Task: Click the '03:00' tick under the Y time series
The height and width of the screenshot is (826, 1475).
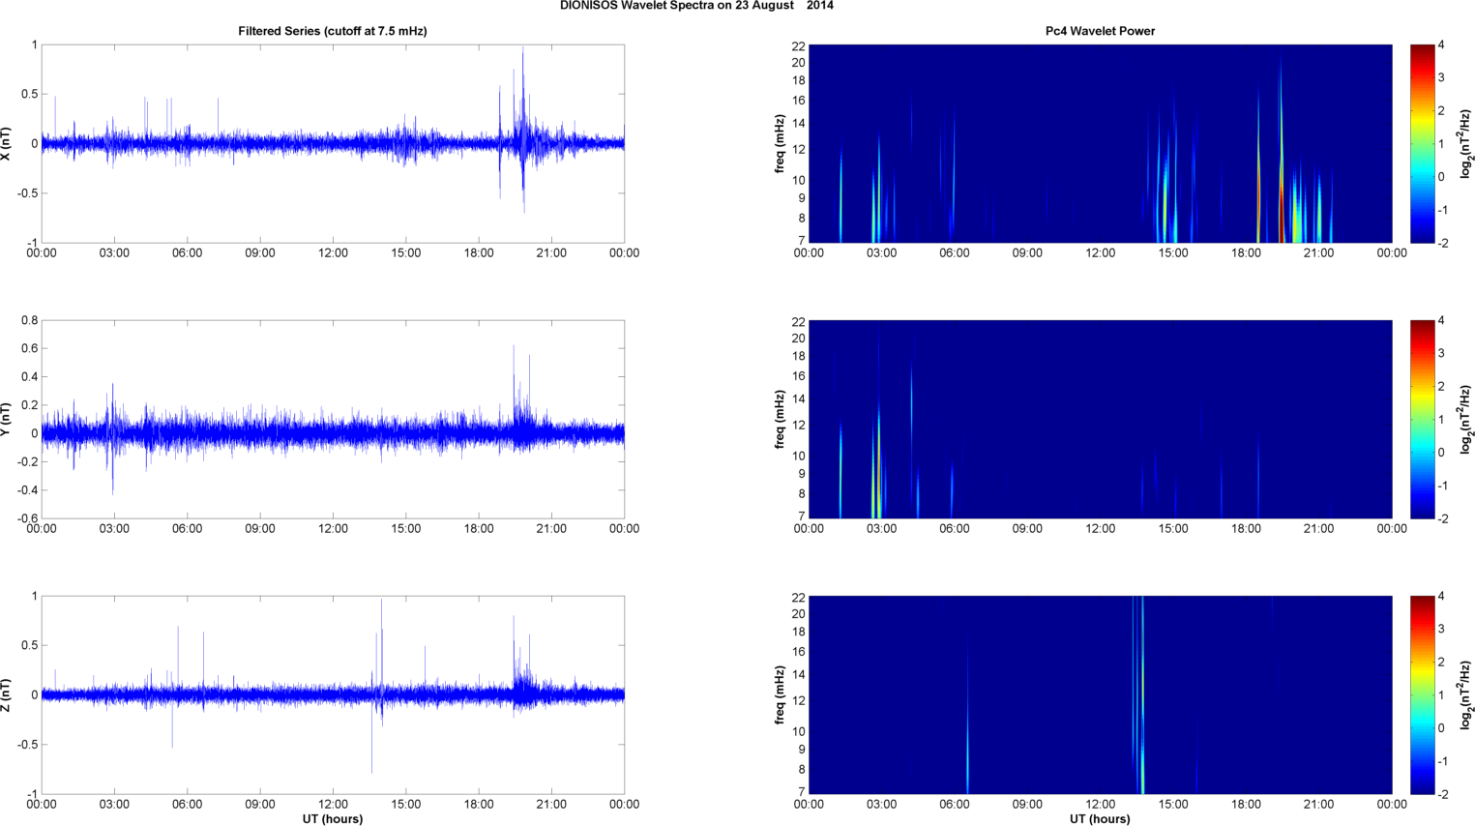Action: pyautogui.click(x=114, y=529)
